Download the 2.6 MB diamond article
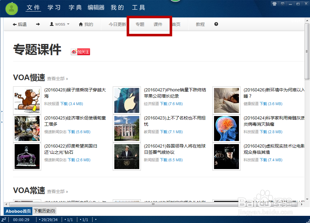Screen dimensions: 310x223 click(79, 160)
